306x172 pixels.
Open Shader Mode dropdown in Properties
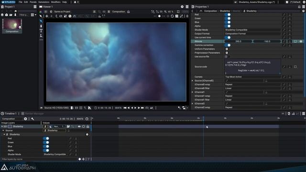[252, 30]
